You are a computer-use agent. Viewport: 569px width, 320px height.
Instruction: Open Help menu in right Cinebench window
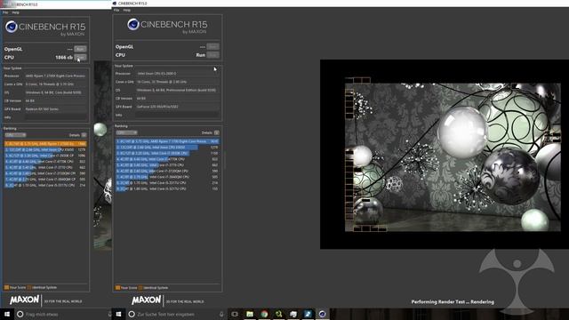point(126,10)
